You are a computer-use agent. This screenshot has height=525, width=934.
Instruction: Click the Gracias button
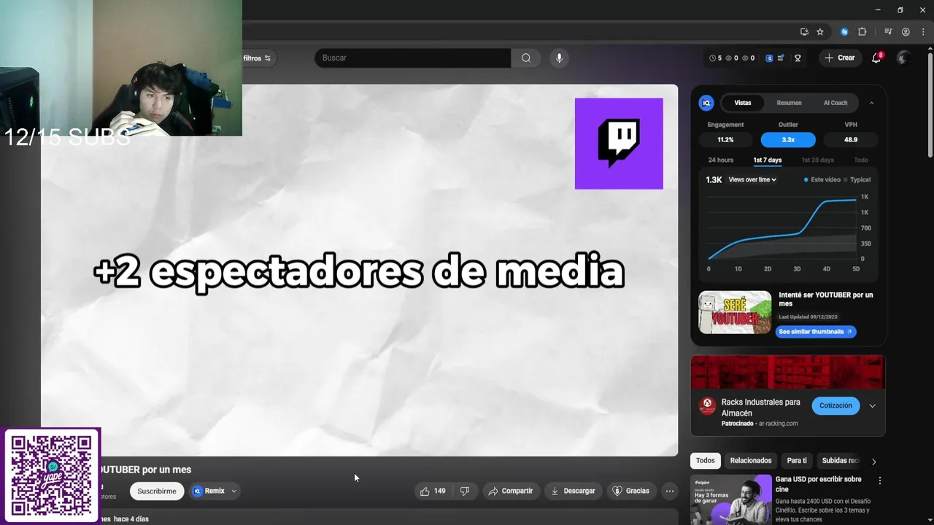tap(630, 491)
